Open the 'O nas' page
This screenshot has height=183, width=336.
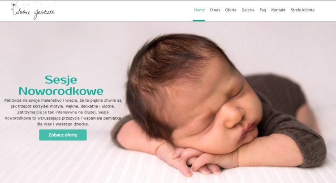click(215, 10)
